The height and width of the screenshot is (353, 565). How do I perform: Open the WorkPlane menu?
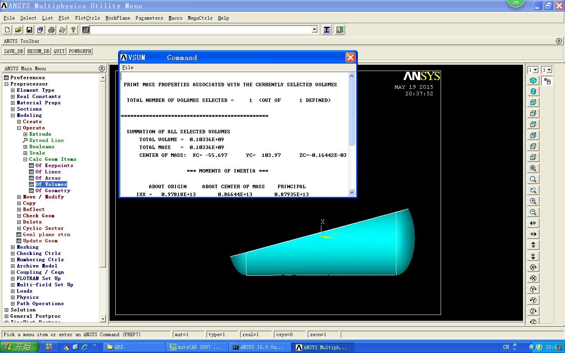pyautogui.click(x=118, y=18)
